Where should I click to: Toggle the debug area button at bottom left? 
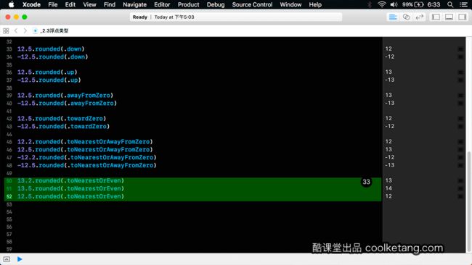(7, 259)
